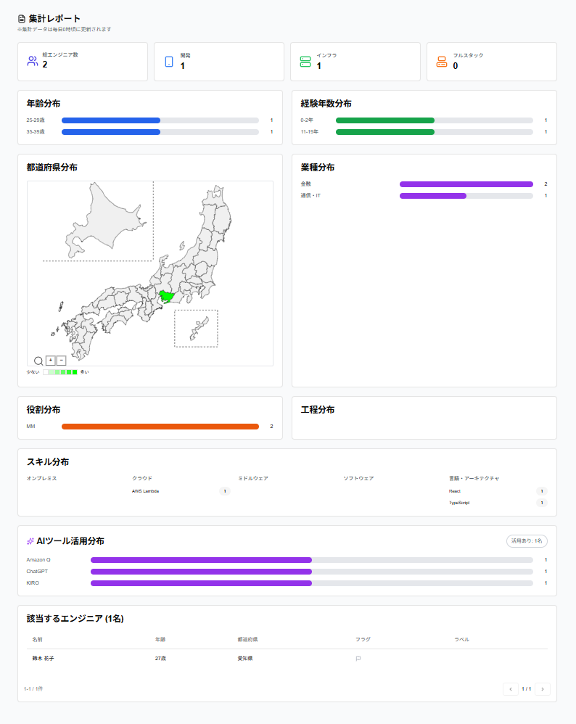The width and height of the screenshot is (576, 724).
Task: Click the 愛知県 cell in engineer table
Action: (x=244, y=659)
